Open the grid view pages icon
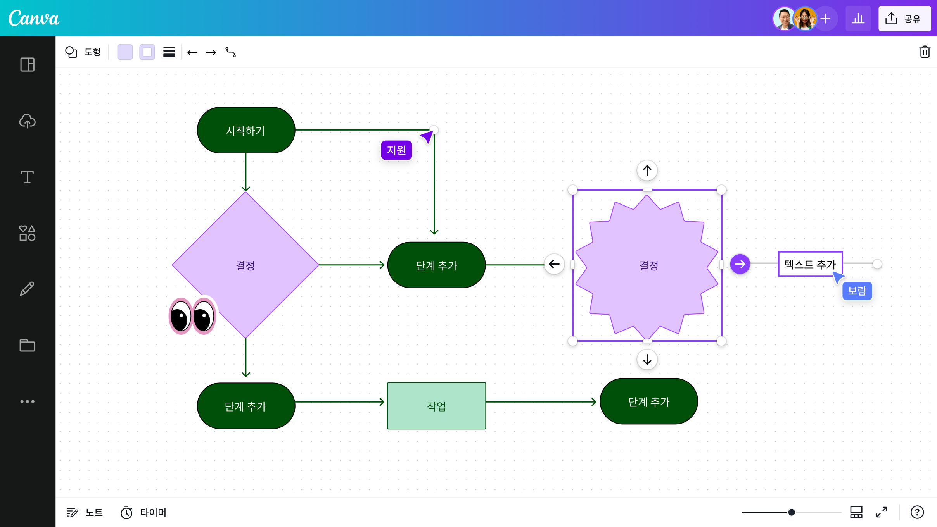Image resolution: width=937 pixels, height=527 pixels. 856,512
